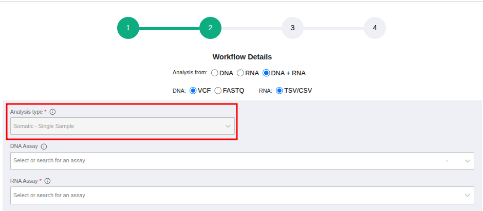Click the info icon beside DNA Assay

[44, 146]
